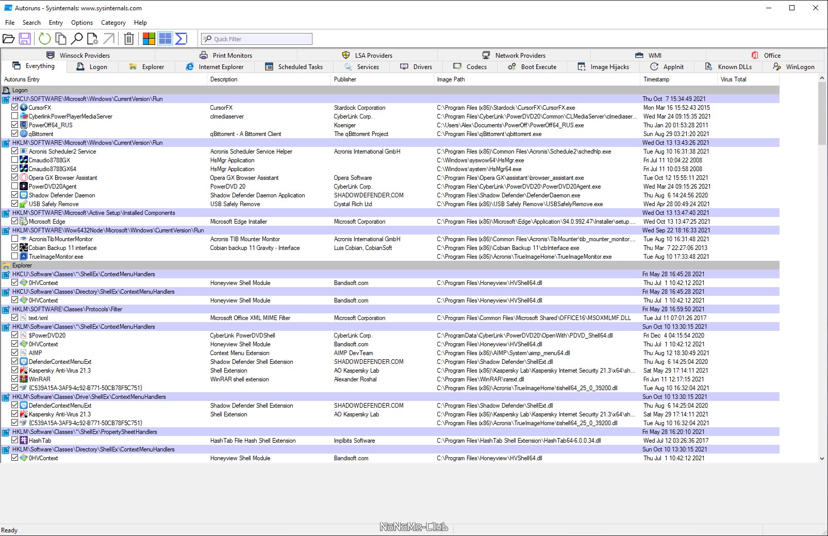Image resolution: width=828 pixels, height=536 pixels.
Task: Enable the Cmaudio8788GX64 checkbox
Action: 15,169
